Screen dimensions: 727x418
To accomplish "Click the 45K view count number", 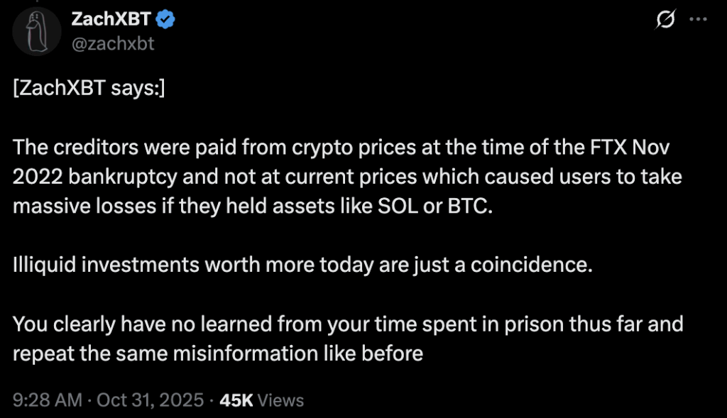I will pyautogui.click(x=236, y=400).
